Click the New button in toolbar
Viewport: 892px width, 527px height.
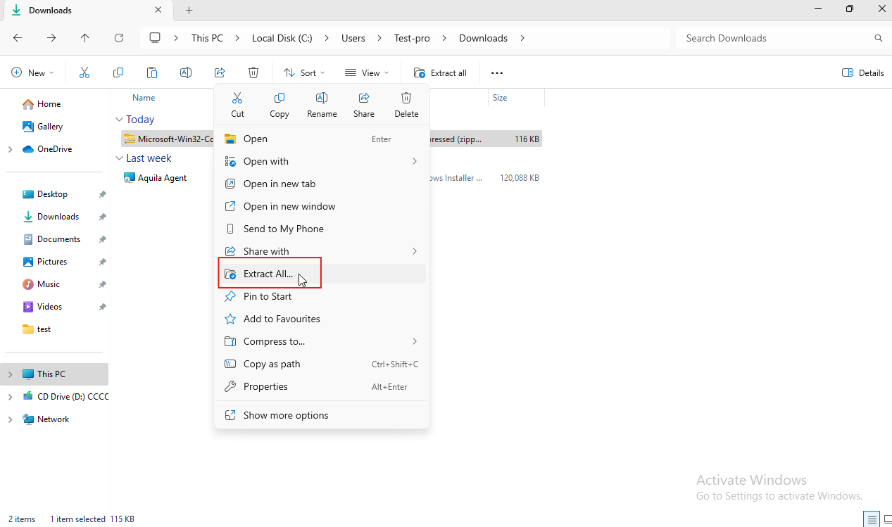[33, 72]
